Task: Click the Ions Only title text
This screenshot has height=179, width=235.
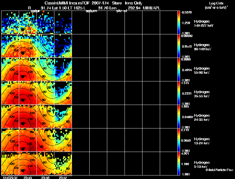Action: click(134, 3)
